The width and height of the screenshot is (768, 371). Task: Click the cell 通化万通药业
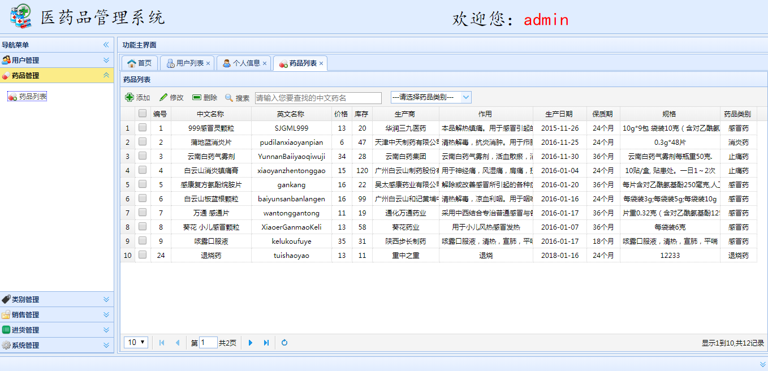tap(405, 213)
